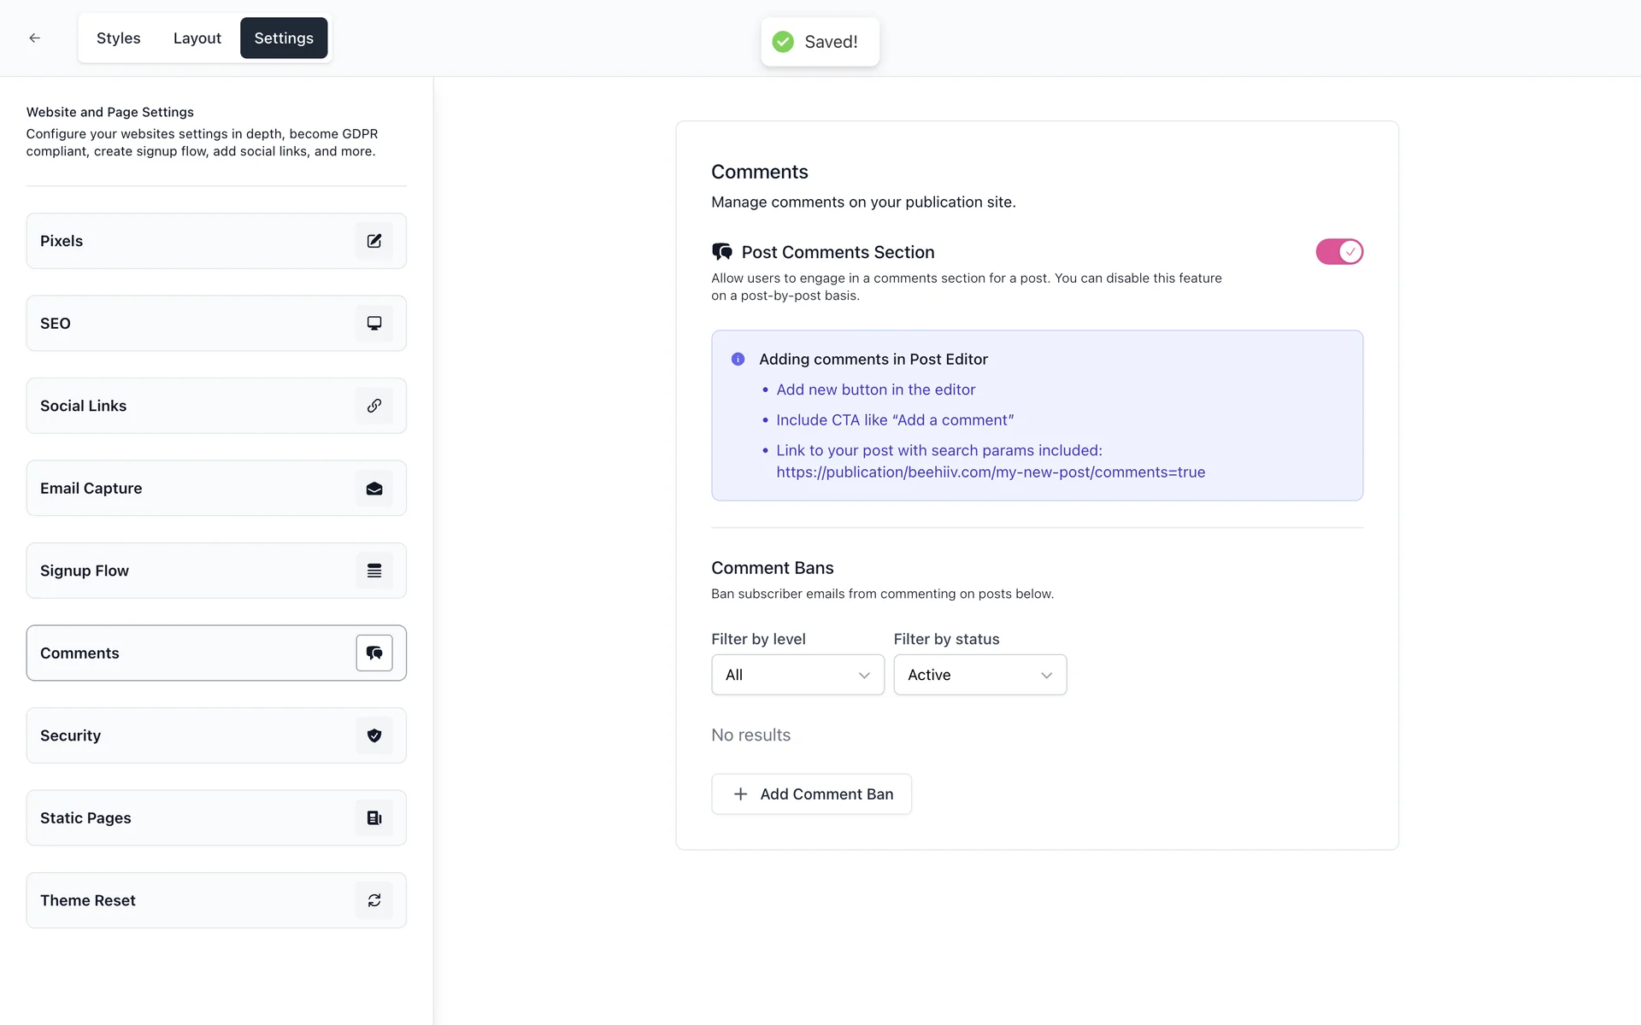
Task: Open the Filter by level dropdown
Action: 797,675
